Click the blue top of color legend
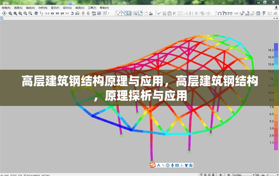The image size is (279, 176). [276, 48]
